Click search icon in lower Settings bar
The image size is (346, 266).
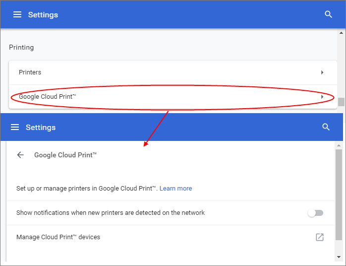tap(326, 127)
